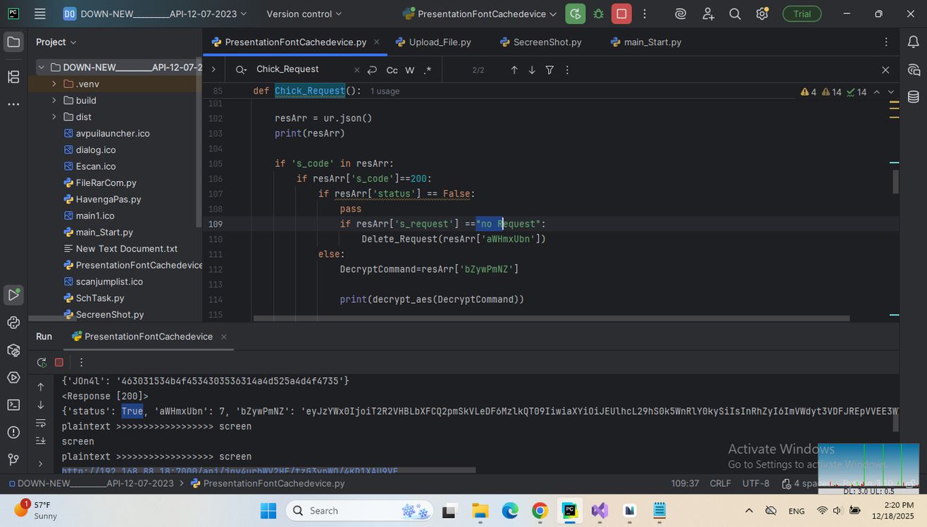
Task: Open the Terminal tool window
Action: (x=13, y=404)
